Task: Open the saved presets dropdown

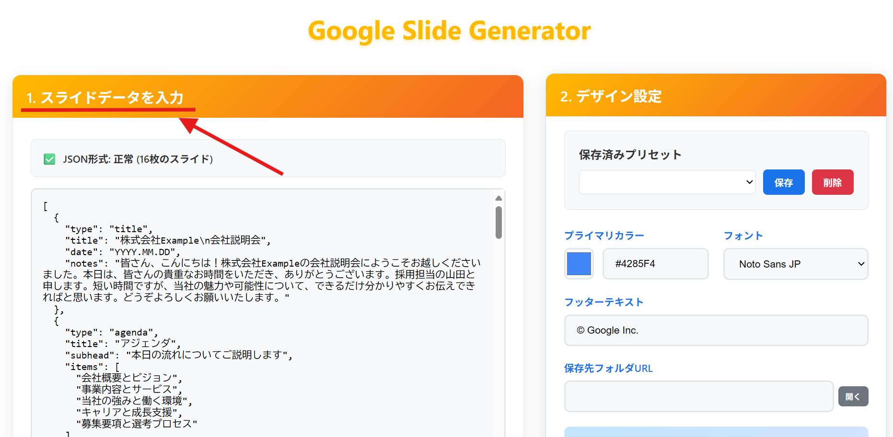Action: 667,182
